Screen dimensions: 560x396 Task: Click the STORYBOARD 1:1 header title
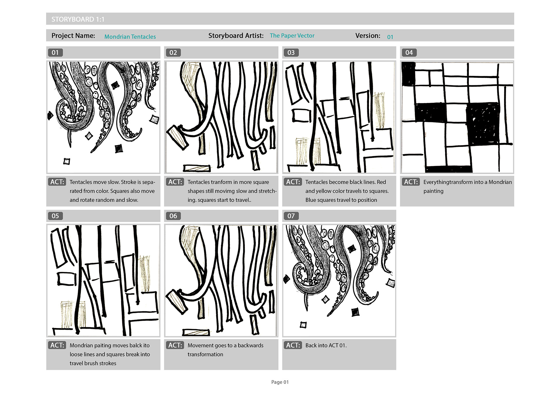[x=78, y=19]
